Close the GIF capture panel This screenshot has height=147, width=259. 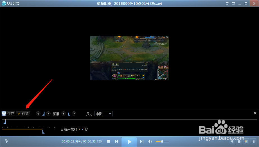pos(255,113)
